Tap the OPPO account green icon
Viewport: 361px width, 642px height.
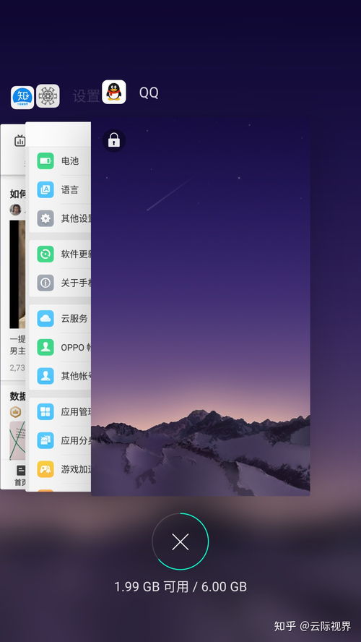(x=45, y=347)
